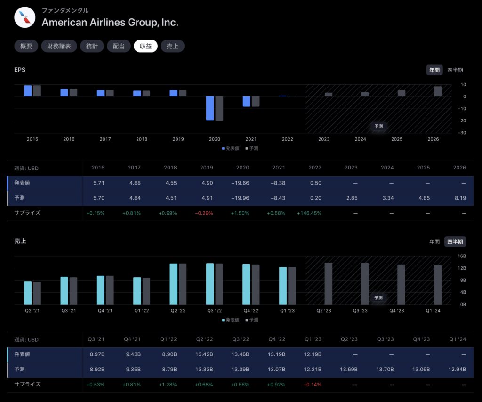Click 通貨: USD label in revenue table
Screen dimensions: 482x402
click(26, 339)
